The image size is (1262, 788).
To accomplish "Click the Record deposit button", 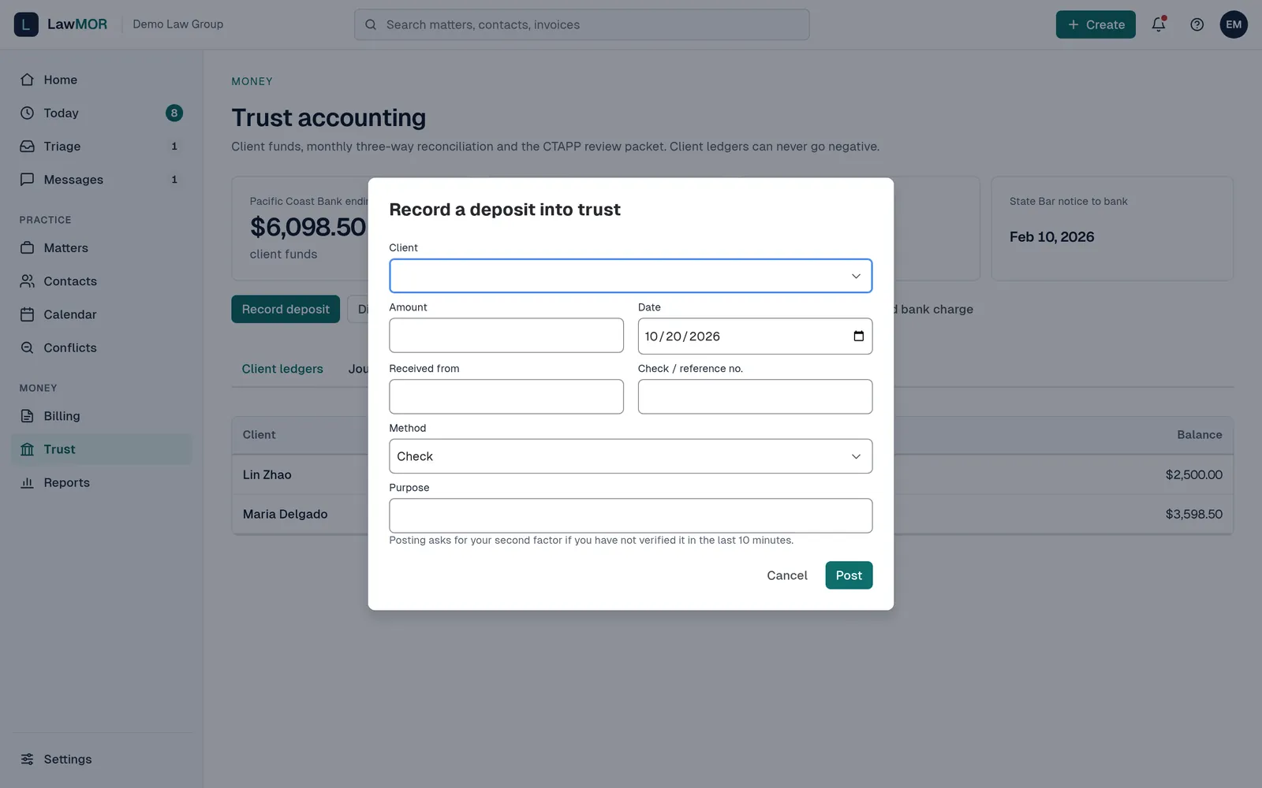I will click(286, 309).
